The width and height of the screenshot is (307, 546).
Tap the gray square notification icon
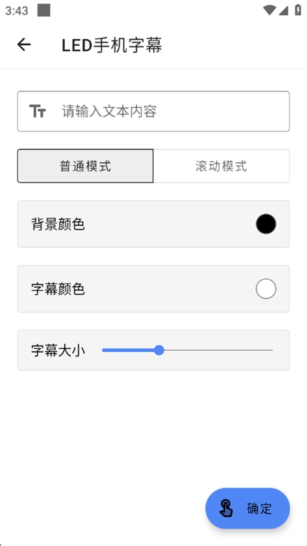[x=44, y=10]
